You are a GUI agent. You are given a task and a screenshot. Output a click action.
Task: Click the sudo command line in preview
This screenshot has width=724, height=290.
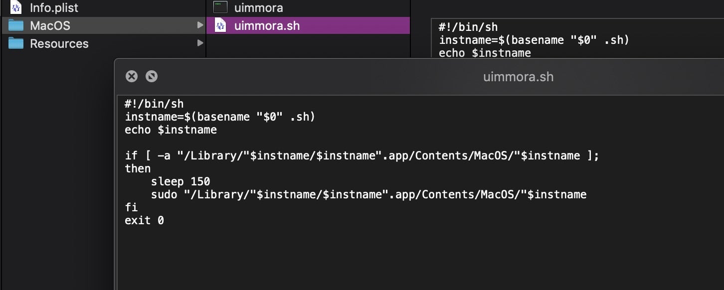tap(368, 194)
